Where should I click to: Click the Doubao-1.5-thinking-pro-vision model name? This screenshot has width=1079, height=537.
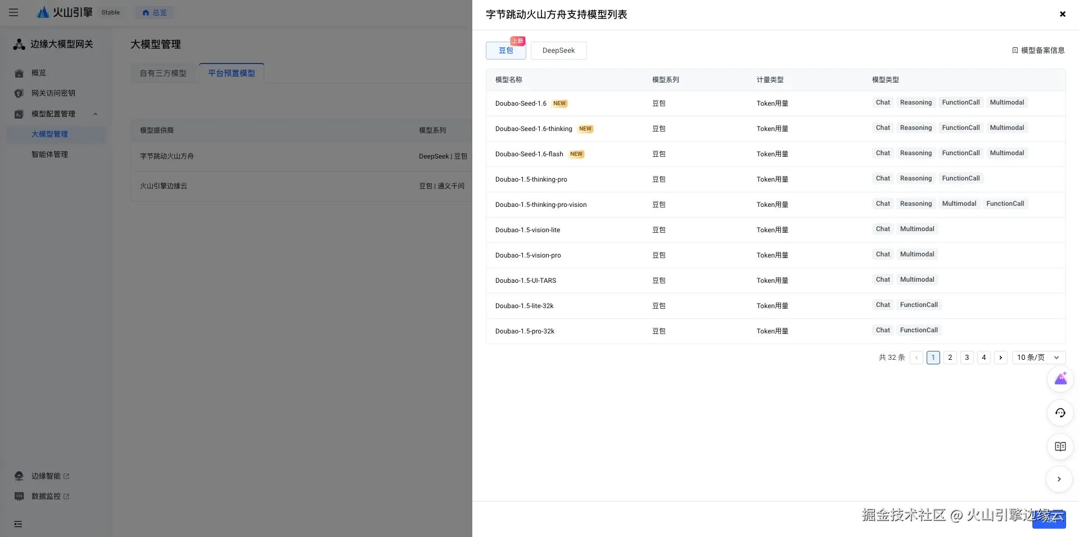pos(541,205)
